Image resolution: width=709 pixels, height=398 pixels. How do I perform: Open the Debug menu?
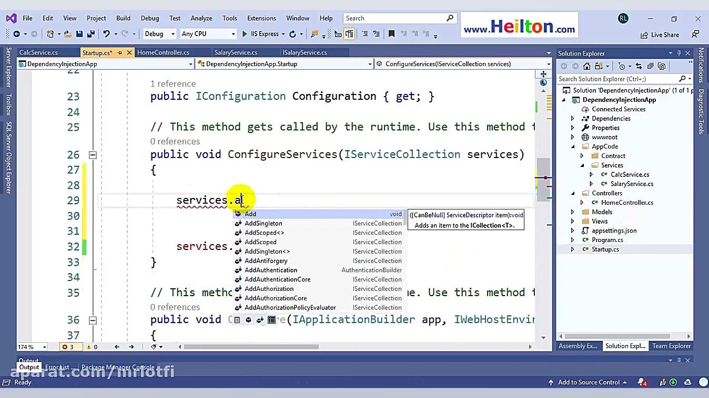tap(149, 17)
